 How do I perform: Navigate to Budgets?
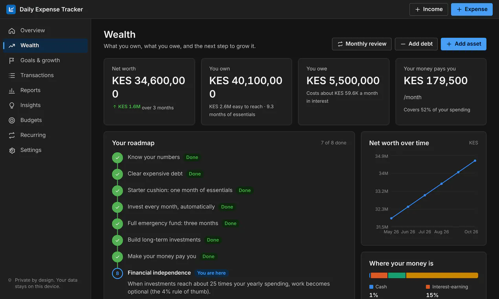46,120
